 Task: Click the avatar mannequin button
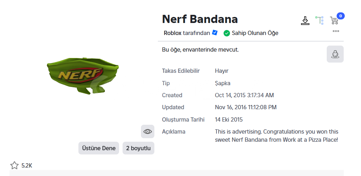click(x=335, y=54)
